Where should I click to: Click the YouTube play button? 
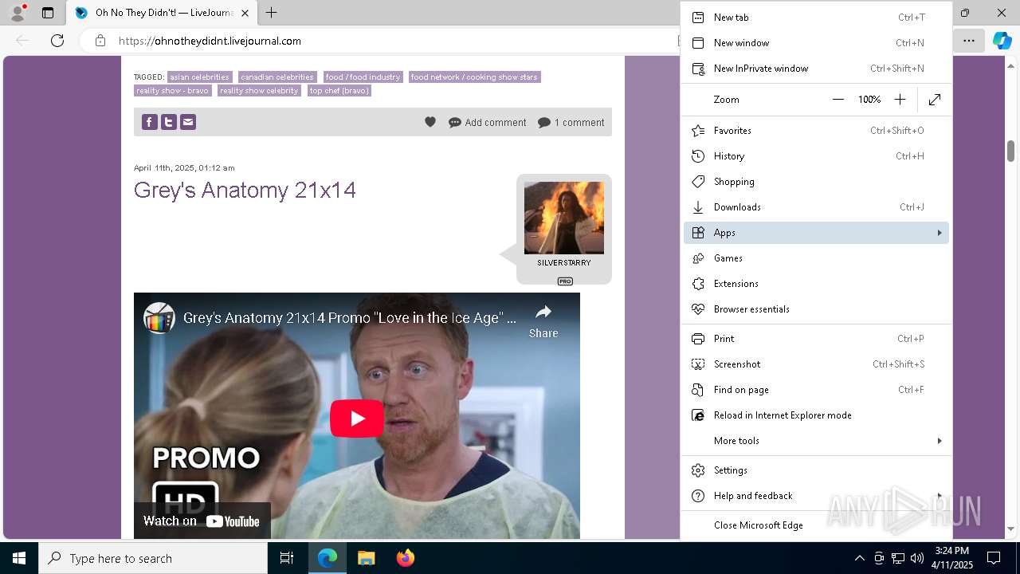[357, 419]
